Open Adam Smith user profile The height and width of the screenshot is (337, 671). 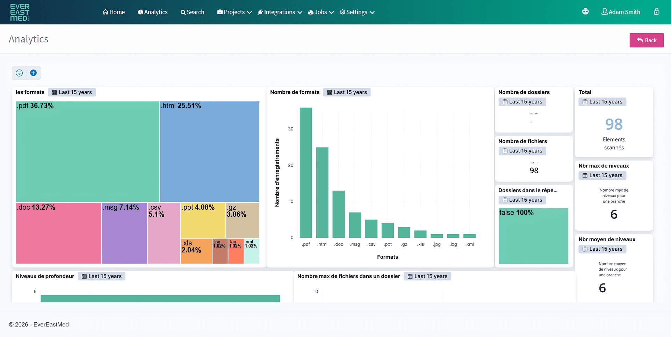621,12
